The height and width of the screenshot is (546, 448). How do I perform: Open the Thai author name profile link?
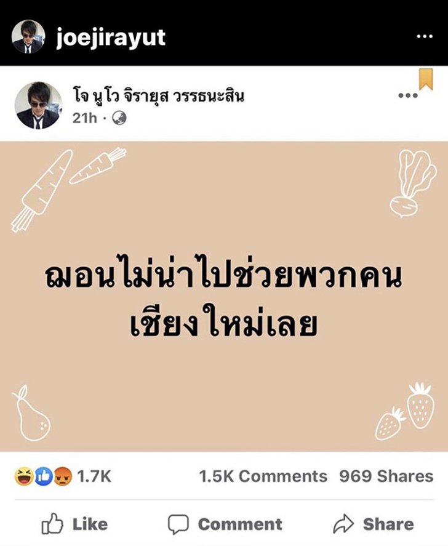[x=158, y=96]
